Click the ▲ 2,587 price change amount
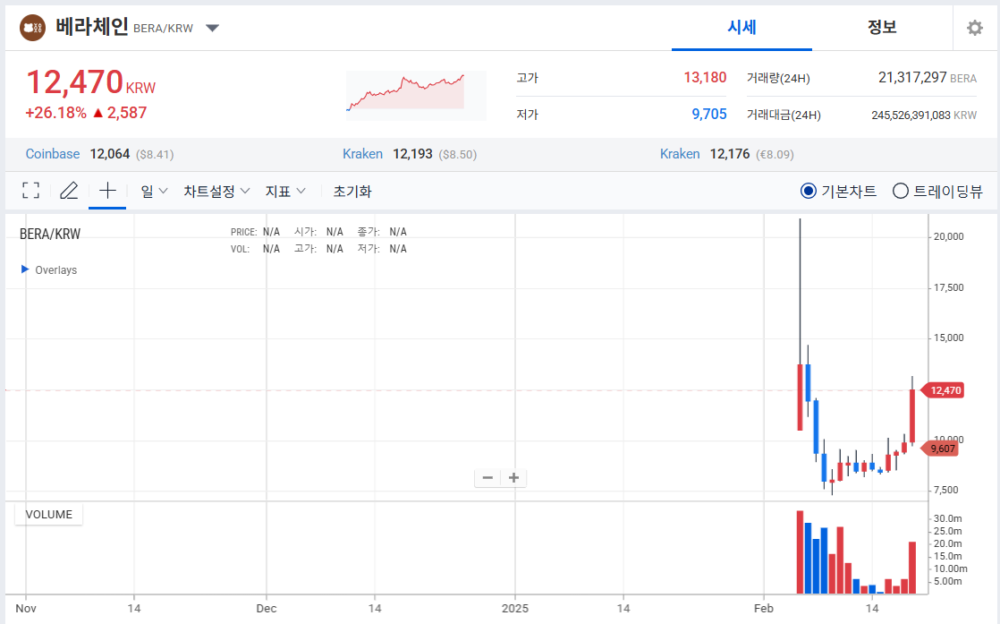 click(x=119, y=113)
